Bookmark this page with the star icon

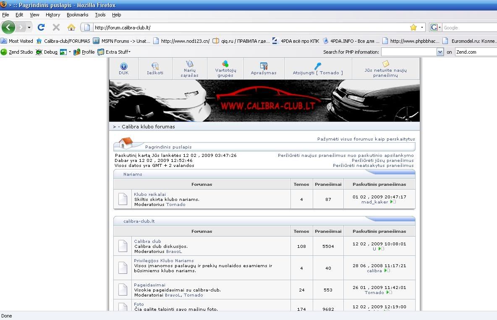tap(413, 27)
